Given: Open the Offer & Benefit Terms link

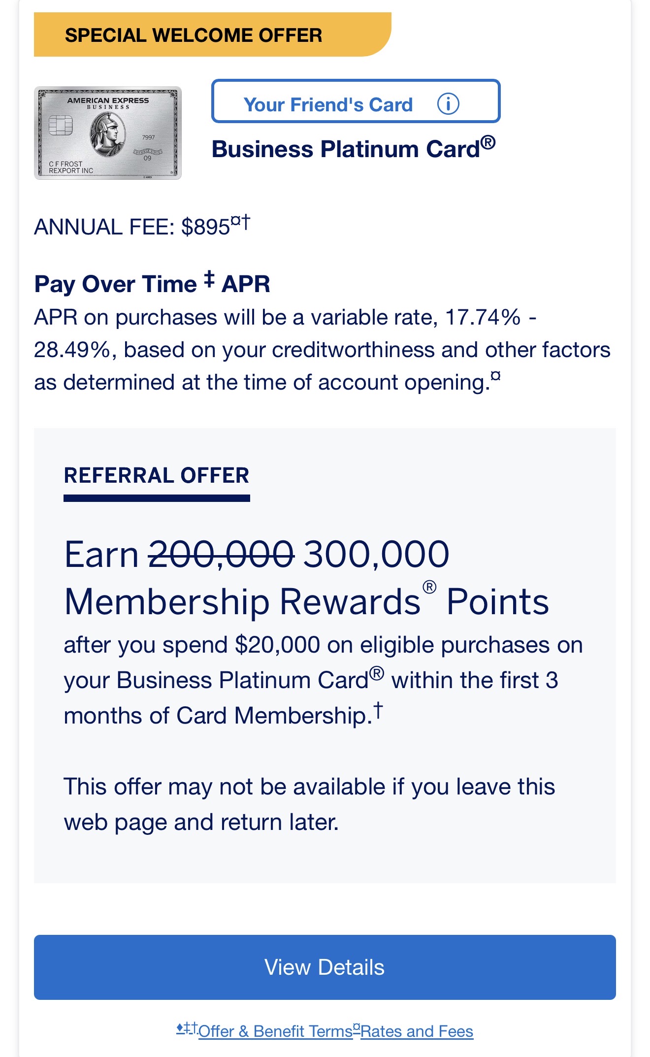Looking at the screenshot, I should click(275, 1031).
